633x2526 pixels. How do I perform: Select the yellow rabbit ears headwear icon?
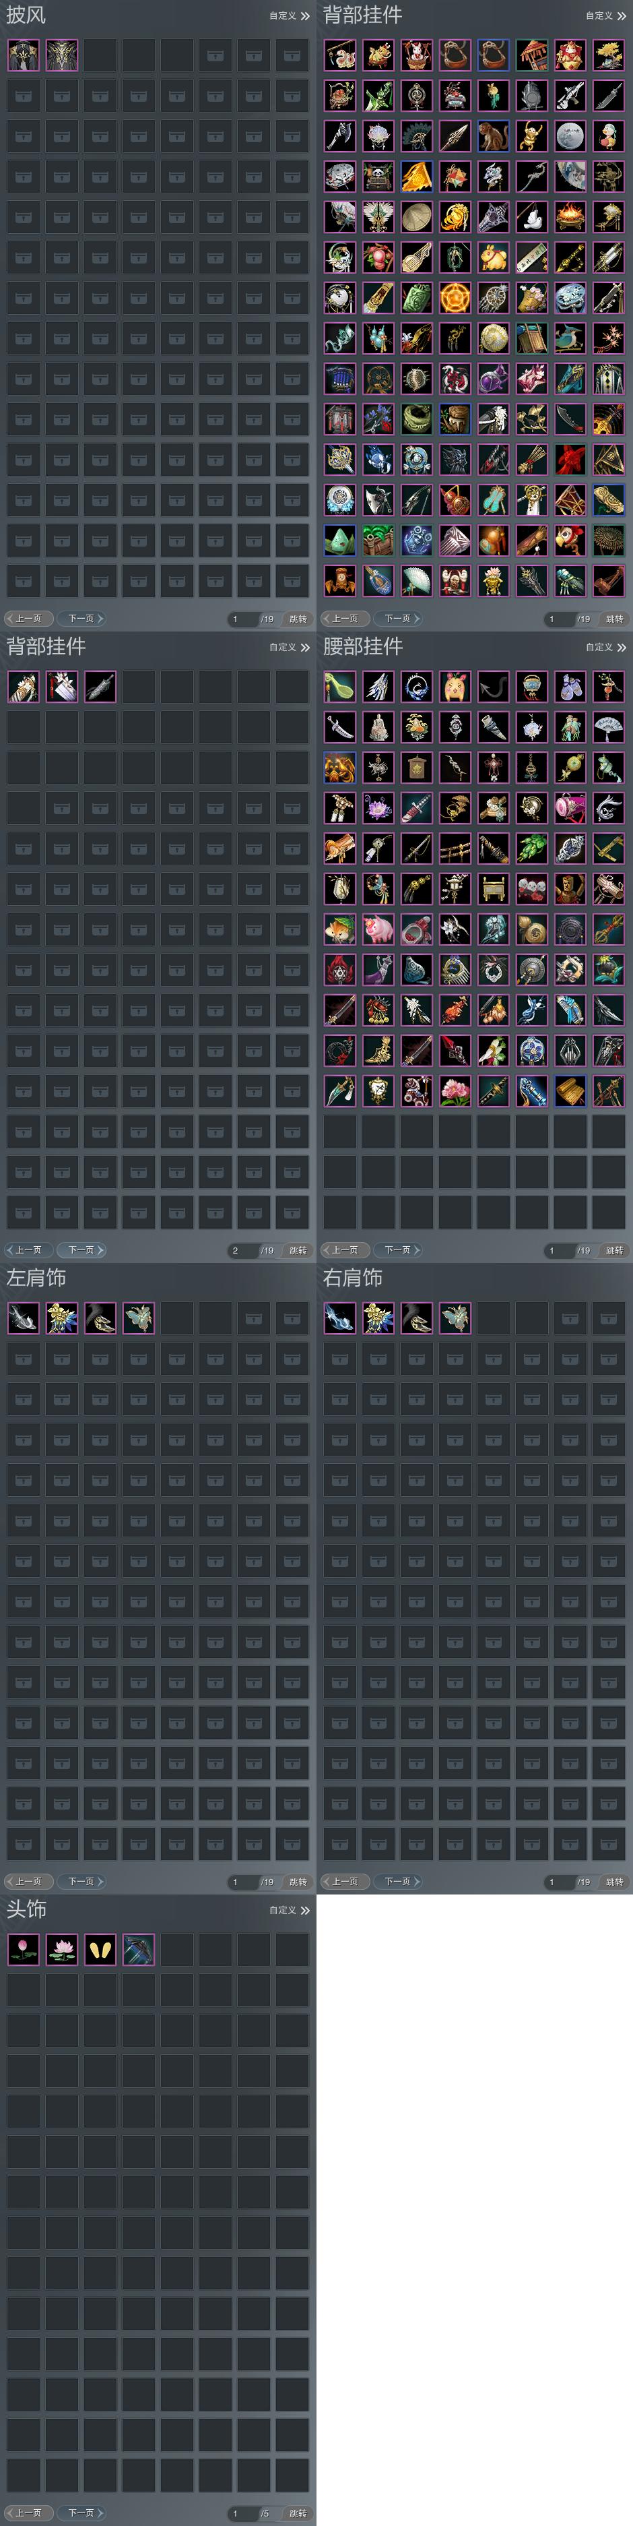(x=100, y=1949)
